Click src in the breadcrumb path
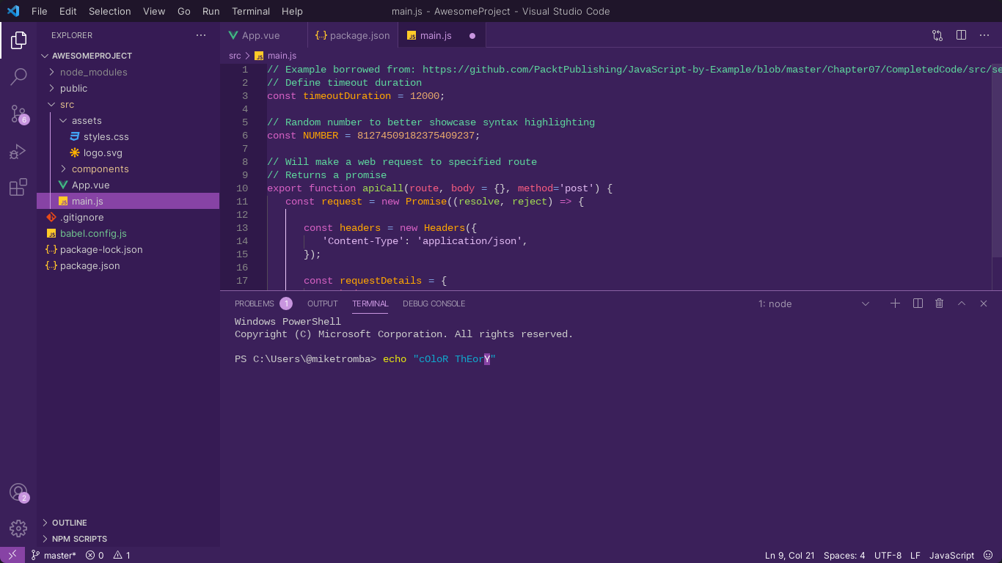The image size is (1002, 563). pyautogui.click(x=235, y=56)
